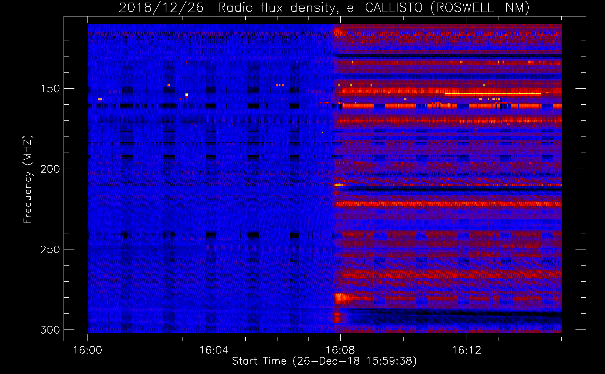The width and height of the screenshot is (605, 374).
Task: Click the '16:08' time axis label
Action: click(x=340, y=350)
